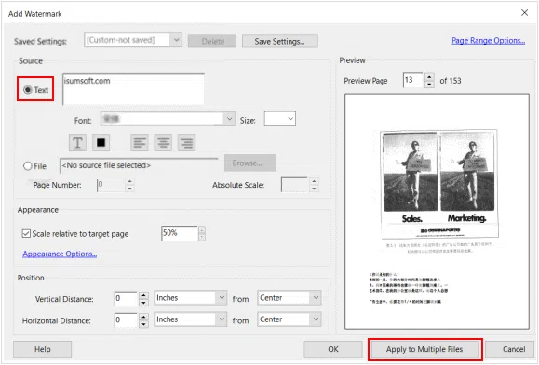This screenshot has height=365, width=539.
Task: Click the Preview Page number field
Action: tap(413, 80)
